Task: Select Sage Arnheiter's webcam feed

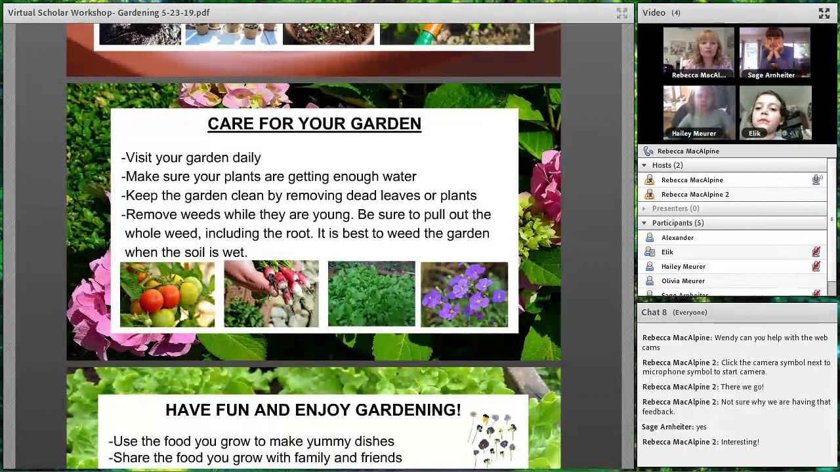Action: 774,53
